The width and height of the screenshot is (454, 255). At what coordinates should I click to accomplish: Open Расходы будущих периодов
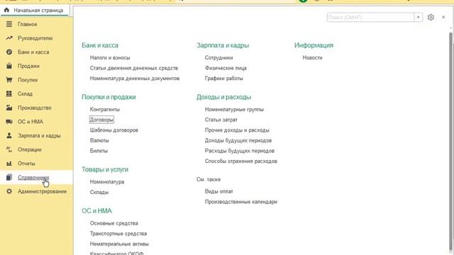(240, 151)
